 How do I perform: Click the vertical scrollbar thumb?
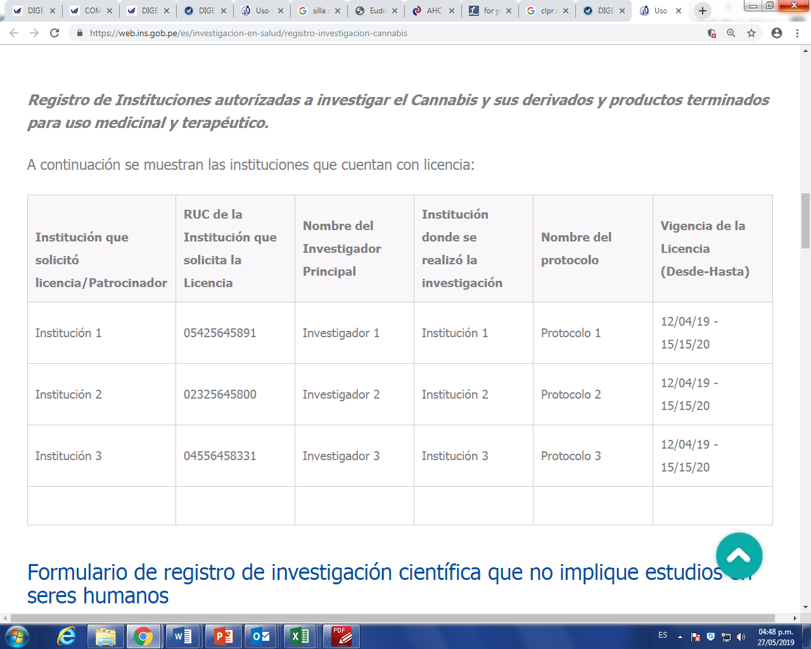coord(805,221)
